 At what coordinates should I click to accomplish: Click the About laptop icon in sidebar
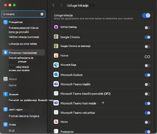coord(5,79)
